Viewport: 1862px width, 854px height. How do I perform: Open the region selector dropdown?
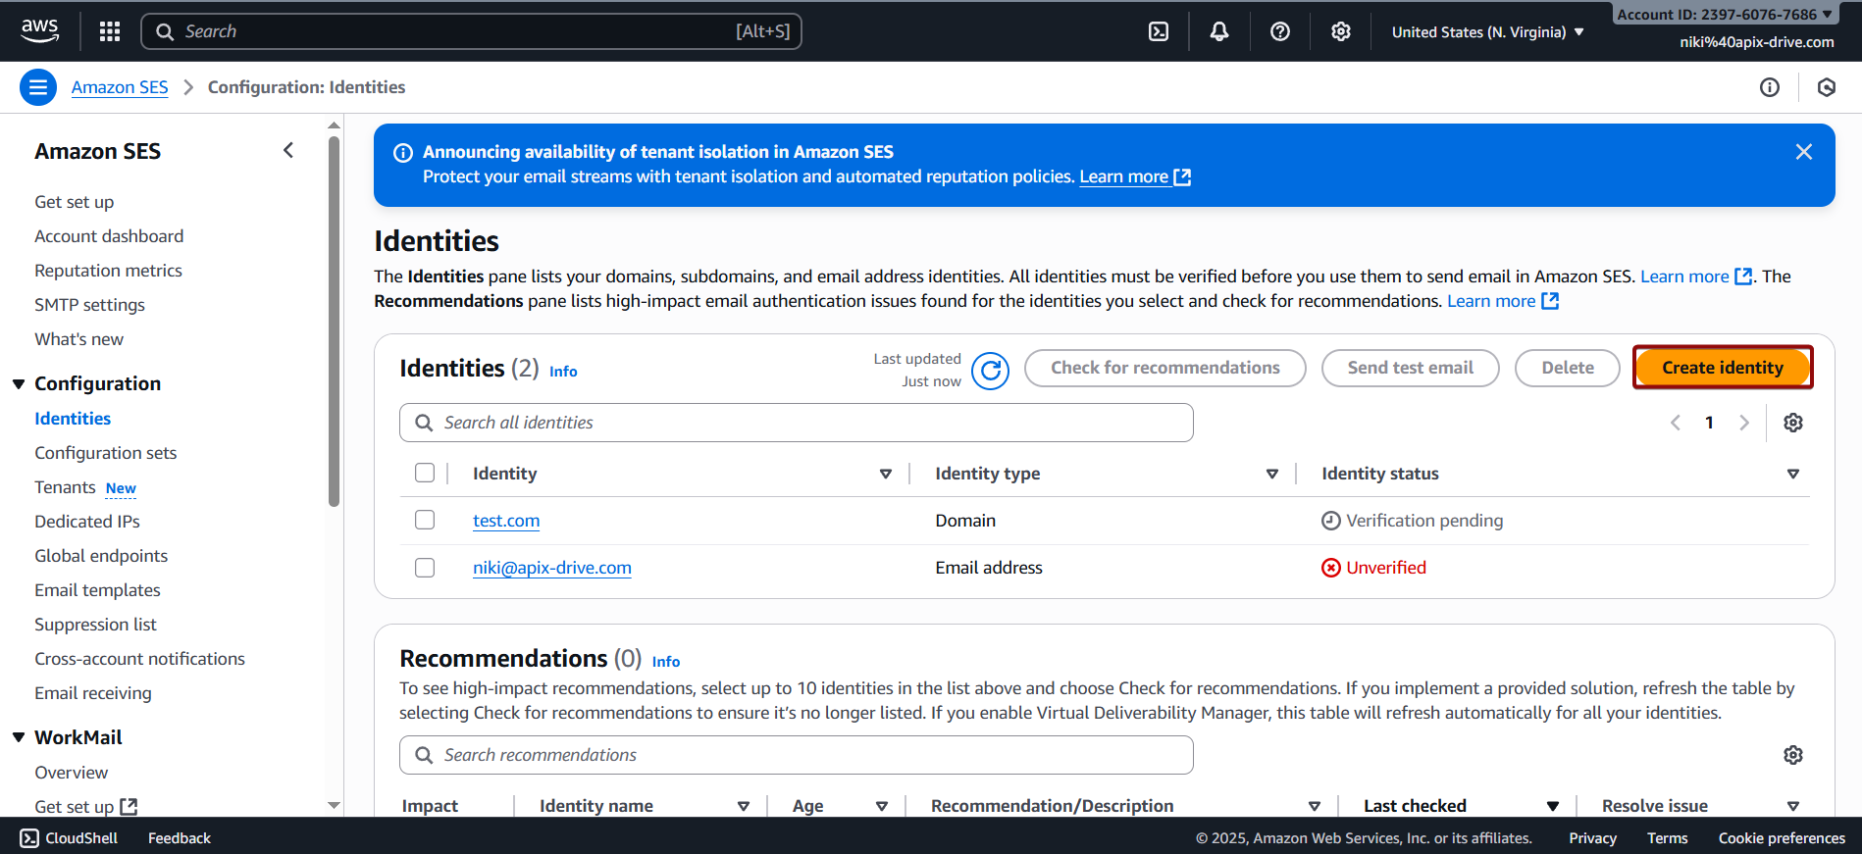pos(1487,32)
